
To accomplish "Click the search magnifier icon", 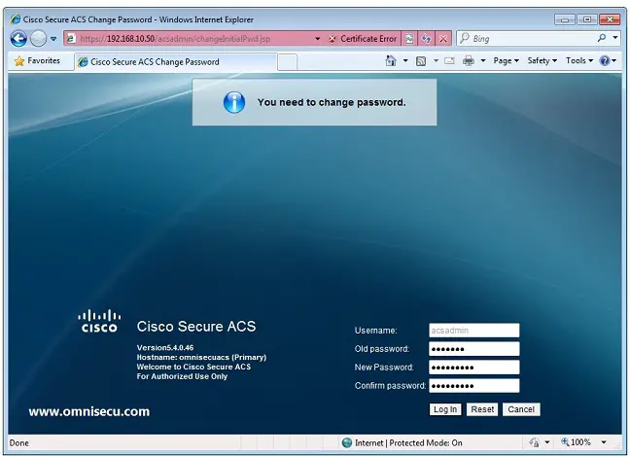I will tap(602, 38).
